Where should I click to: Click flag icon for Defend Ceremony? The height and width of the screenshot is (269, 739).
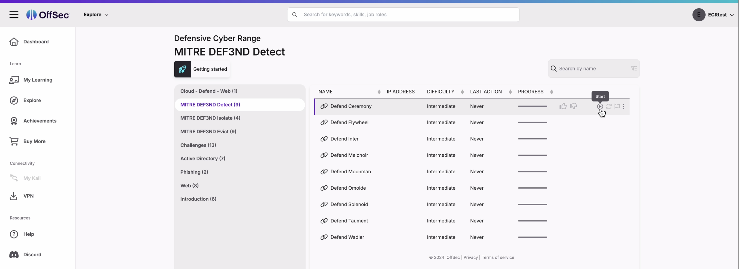coord(617,106)
